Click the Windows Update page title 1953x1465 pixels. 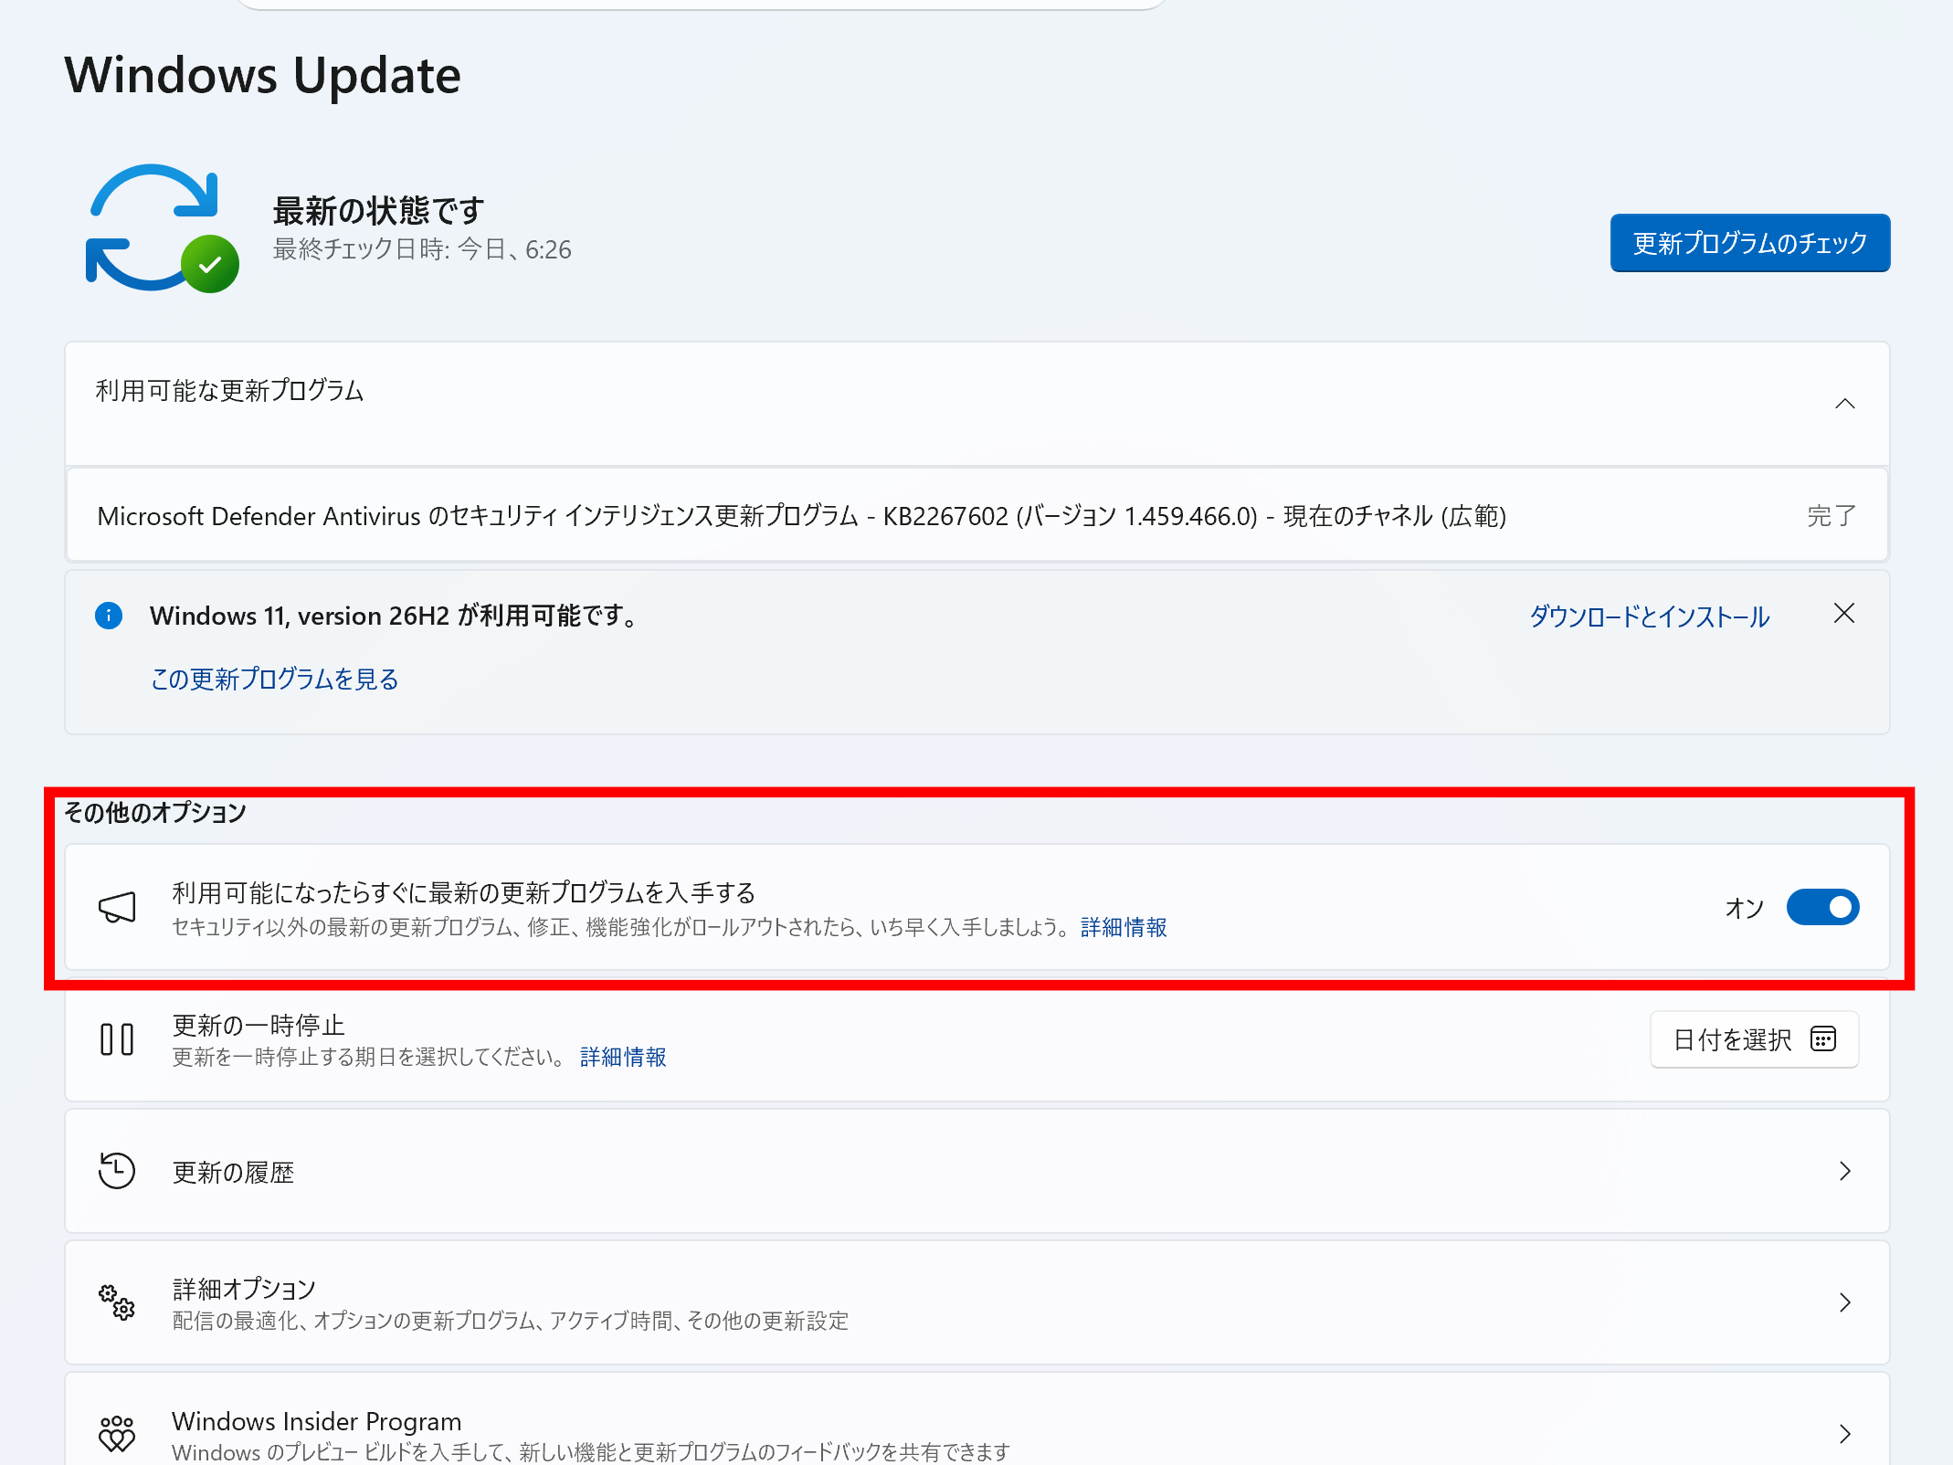point(263,75)
